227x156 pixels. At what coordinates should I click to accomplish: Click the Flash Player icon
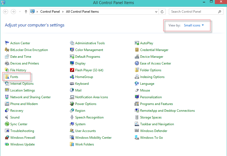[x=72, y=70]
